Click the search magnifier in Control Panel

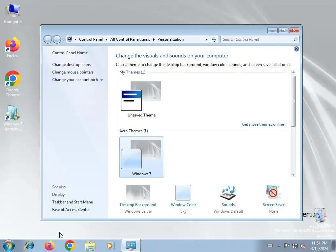[295, 39]
